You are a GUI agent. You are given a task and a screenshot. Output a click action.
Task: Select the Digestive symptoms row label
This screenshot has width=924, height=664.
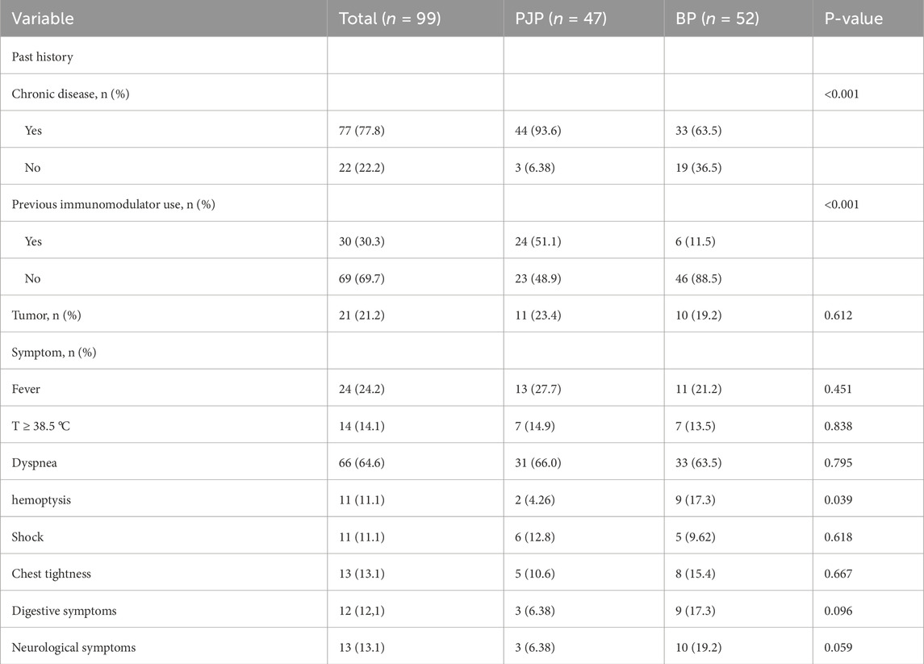(64, 611)
